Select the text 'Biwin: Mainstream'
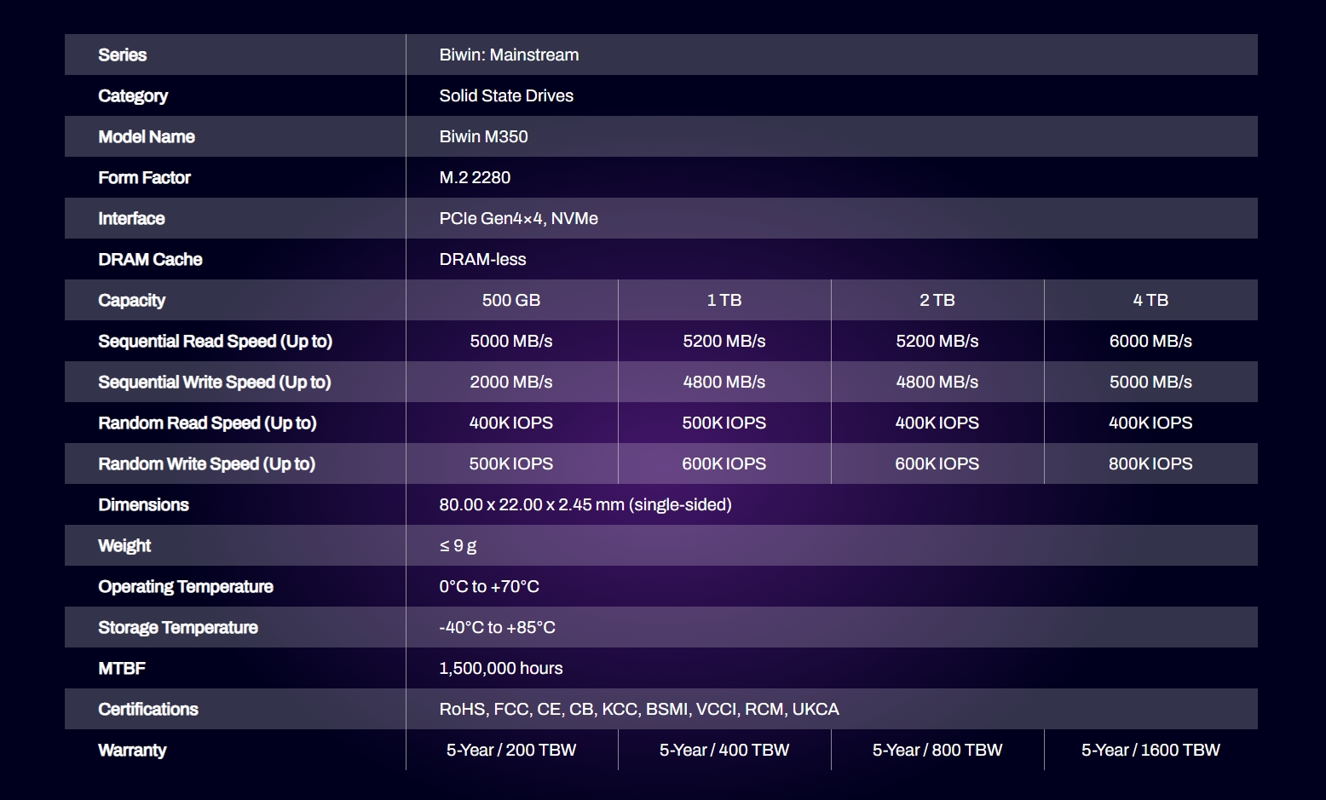 (x=509, y=55)
